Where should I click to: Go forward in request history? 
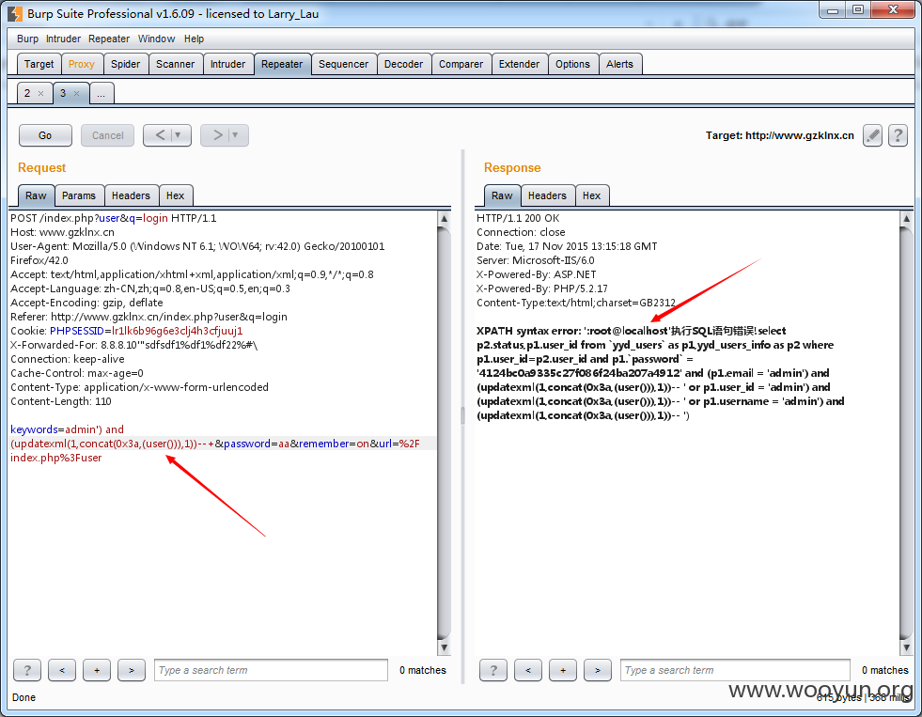pyautogui.click(x=217, y=135)
